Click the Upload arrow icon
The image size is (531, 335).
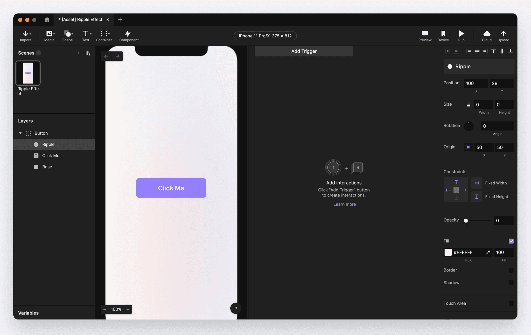503,34
